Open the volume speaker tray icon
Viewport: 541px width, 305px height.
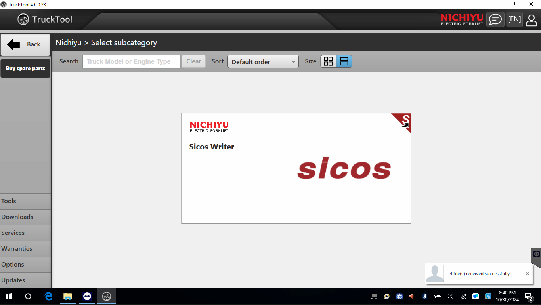click(x=450, y=296)
